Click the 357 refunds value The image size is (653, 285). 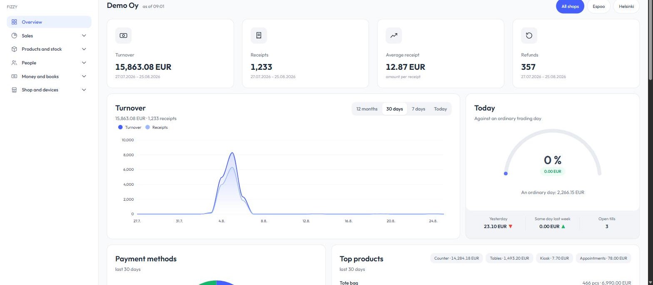528,67
